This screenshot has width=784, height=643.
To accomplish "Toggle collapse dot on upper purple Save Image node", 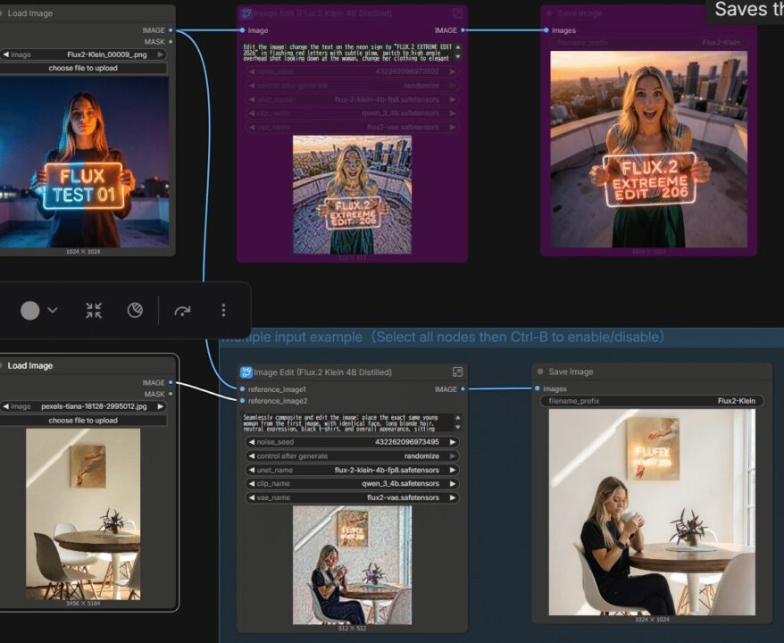I will [x=549, y=13].
